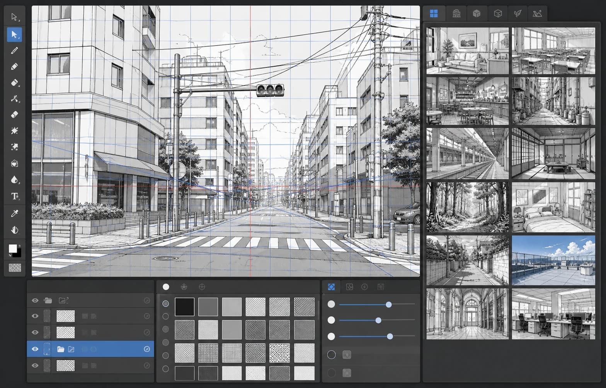Select the highlighted blue arrow selection tool

pyautogui.click(x=14, y=34)
